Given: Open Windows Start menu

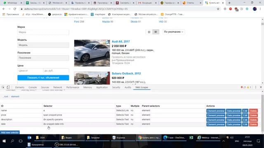Looking at the screenshot, I should tap(4, 141).
